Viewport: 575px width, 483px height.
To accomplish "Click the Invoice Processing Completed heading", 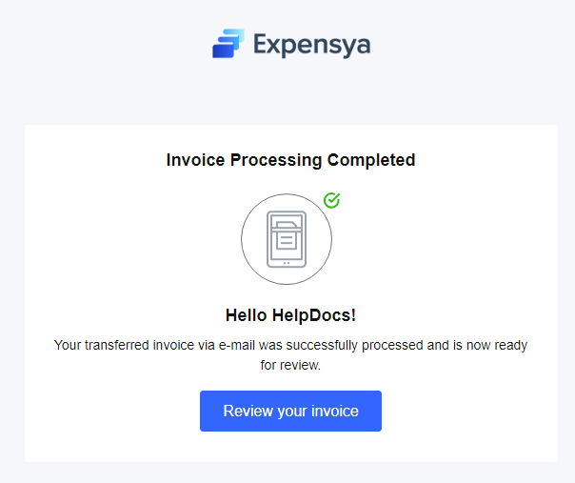I will (290, 160).
